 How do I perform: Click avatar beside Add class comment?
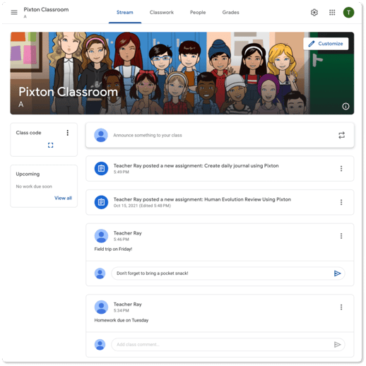(100, 345)
